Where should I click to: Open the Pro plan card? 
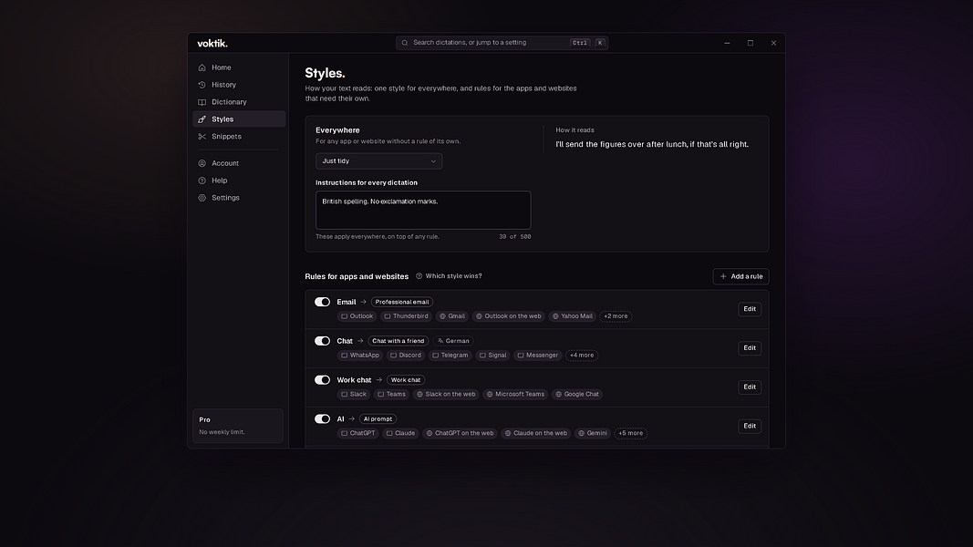coord(238,426)
